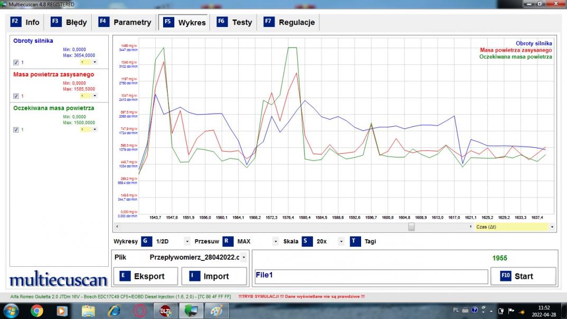
Task: Uncheck the Obroty silnika series checkbox
Action: pos(16,62)
